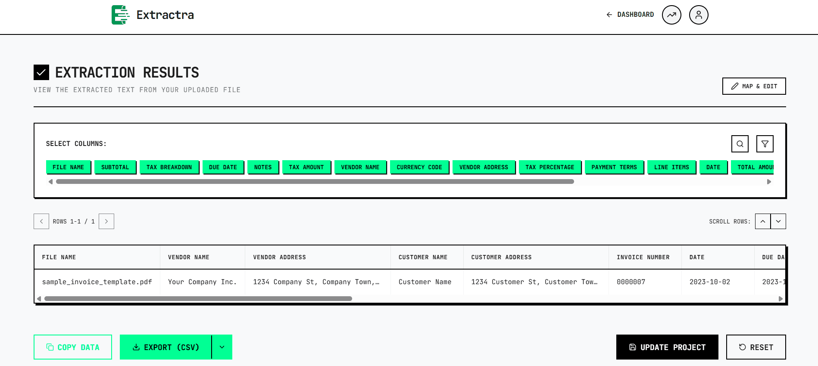This screenshot has height=366, width=818.
Task: Click the FILE NAME table header
Action: 97,257
